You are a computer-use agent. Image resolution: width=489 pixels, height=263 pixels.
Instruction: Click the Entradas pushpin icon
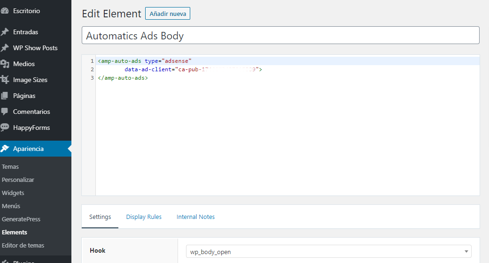point(5,32)
